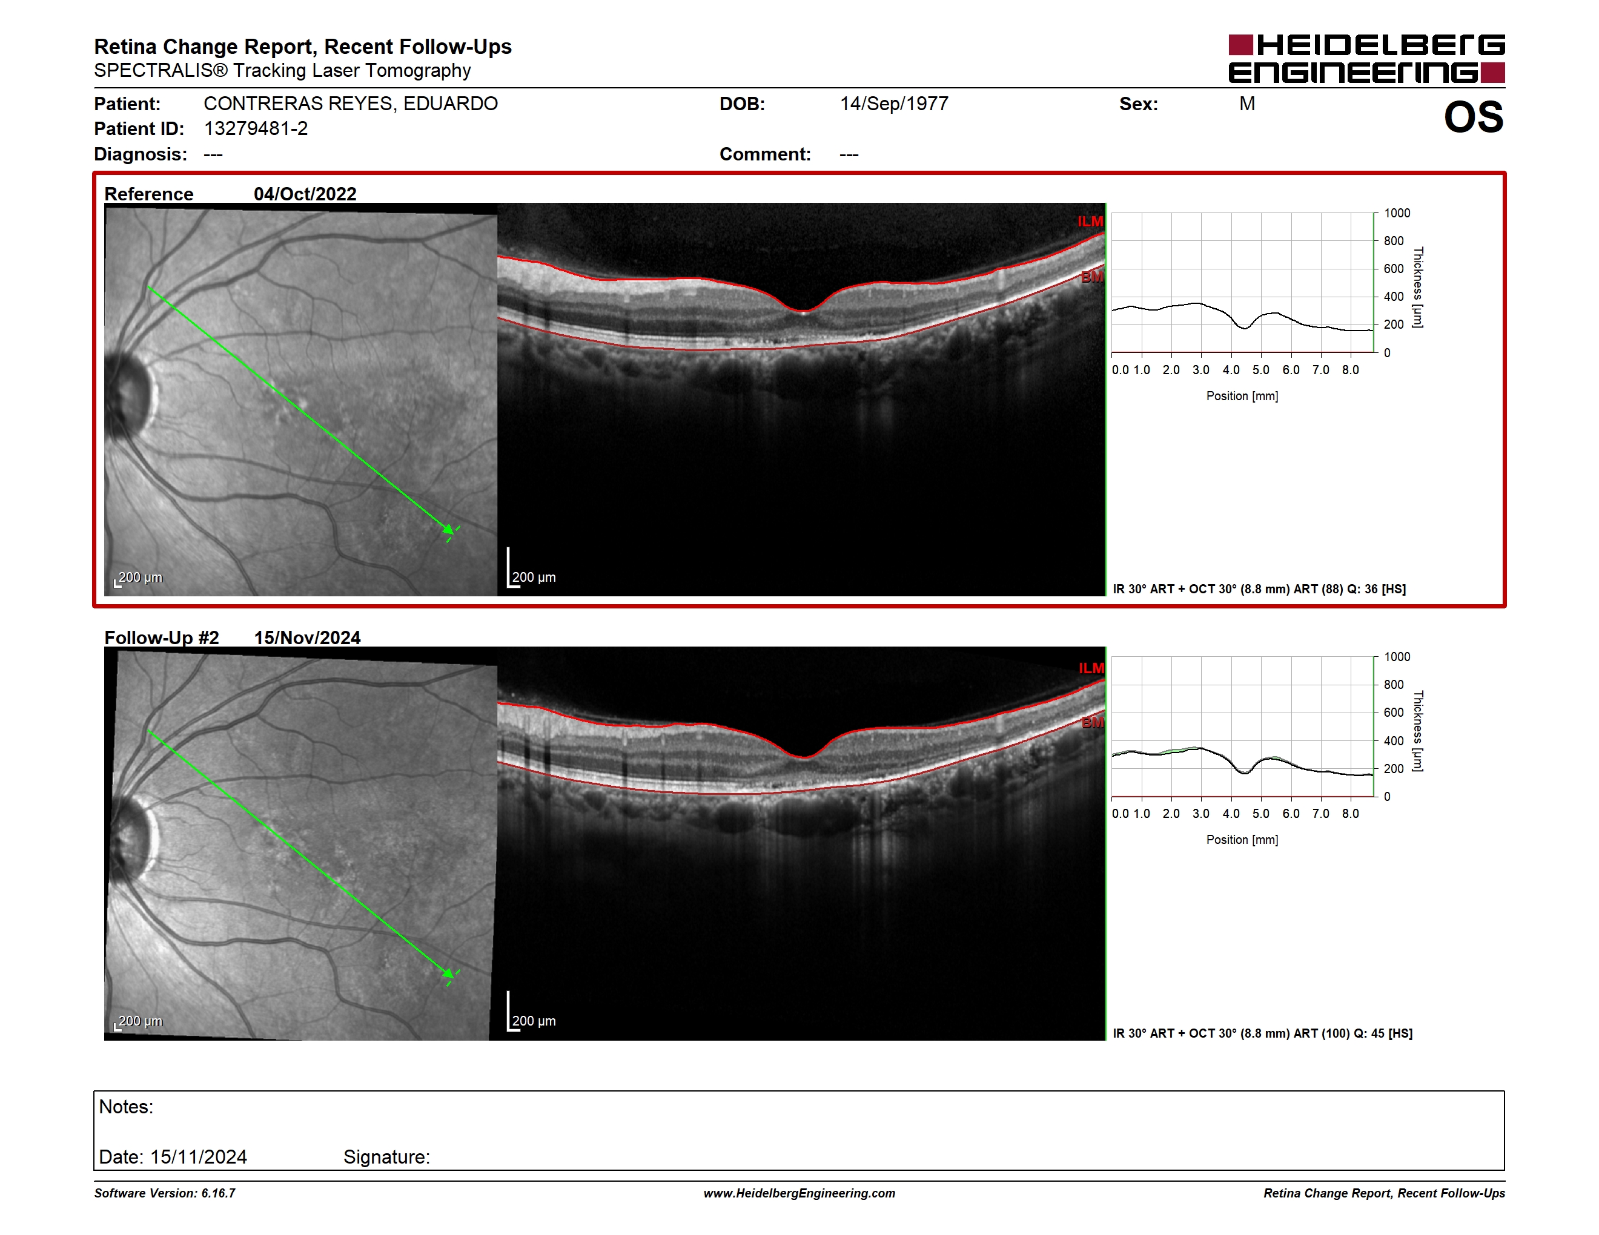
Task: Select the Reference date 04/Oct/2022
Action: point(305,194)
